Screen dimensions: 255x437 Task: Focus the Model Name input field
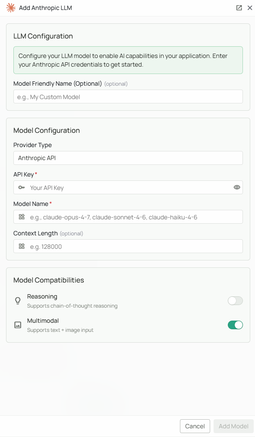(128, 217)
